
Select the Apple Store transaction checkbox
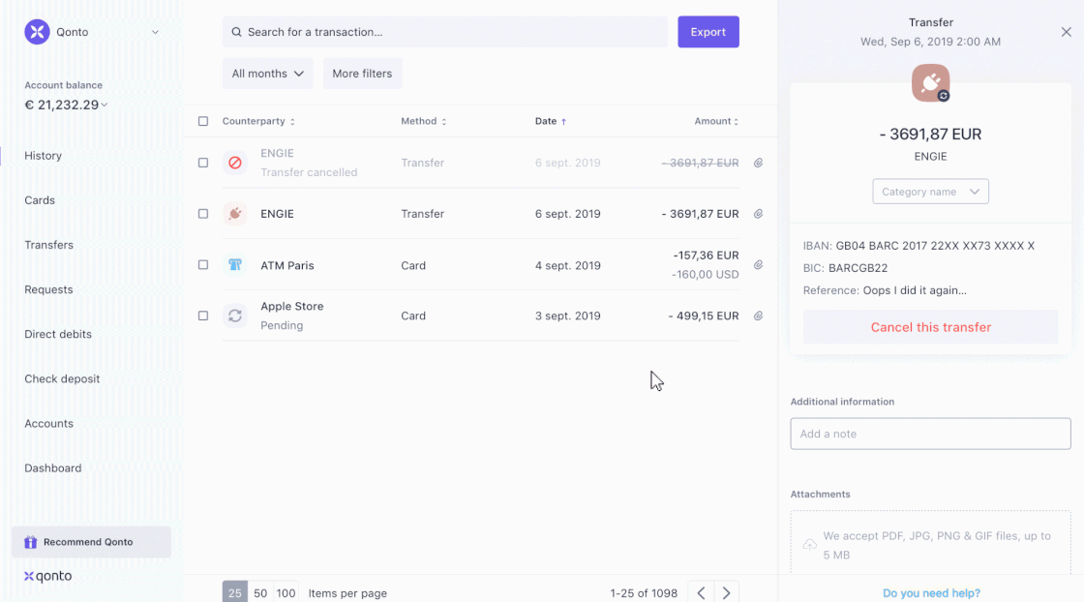pos(203,316)
